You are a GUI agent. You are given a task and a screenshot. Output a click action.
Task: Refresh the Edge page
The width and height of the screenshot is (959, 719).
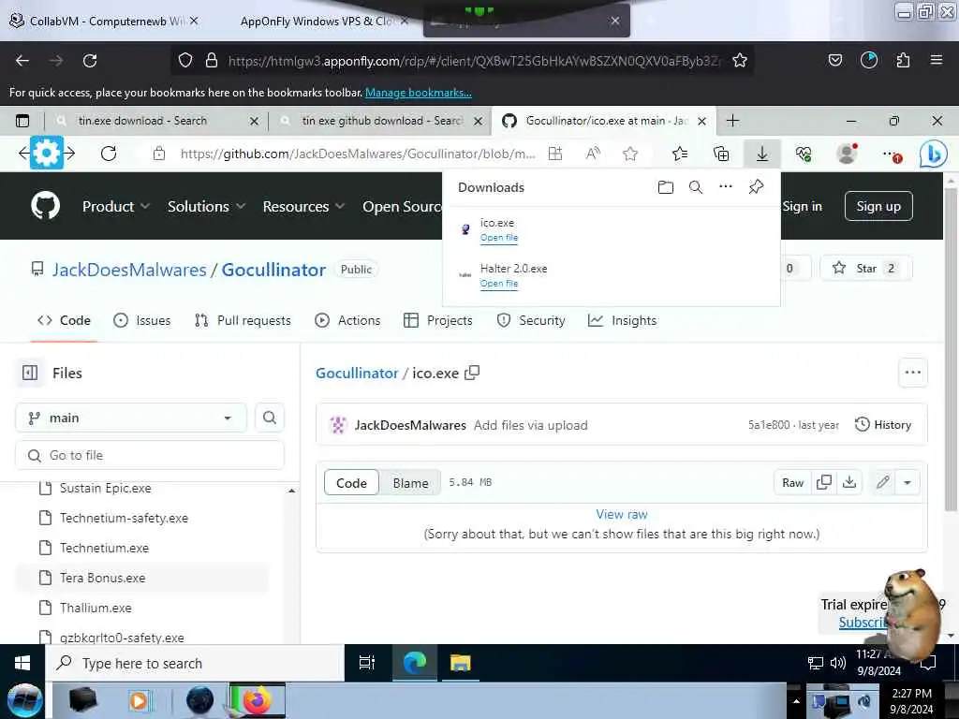pos(109,154)
